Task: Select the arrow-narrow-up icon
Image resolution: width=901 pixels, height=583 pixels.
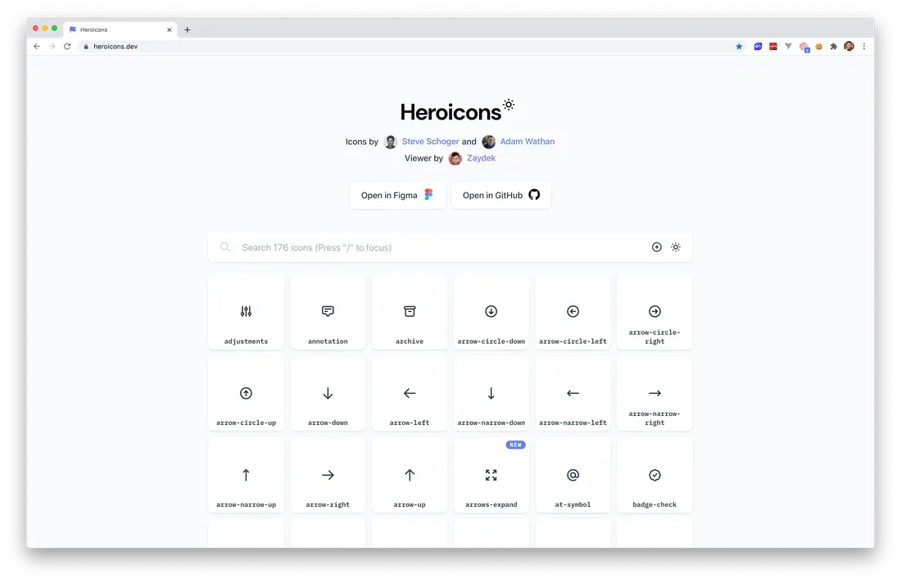Action: [x=246, y=475]
